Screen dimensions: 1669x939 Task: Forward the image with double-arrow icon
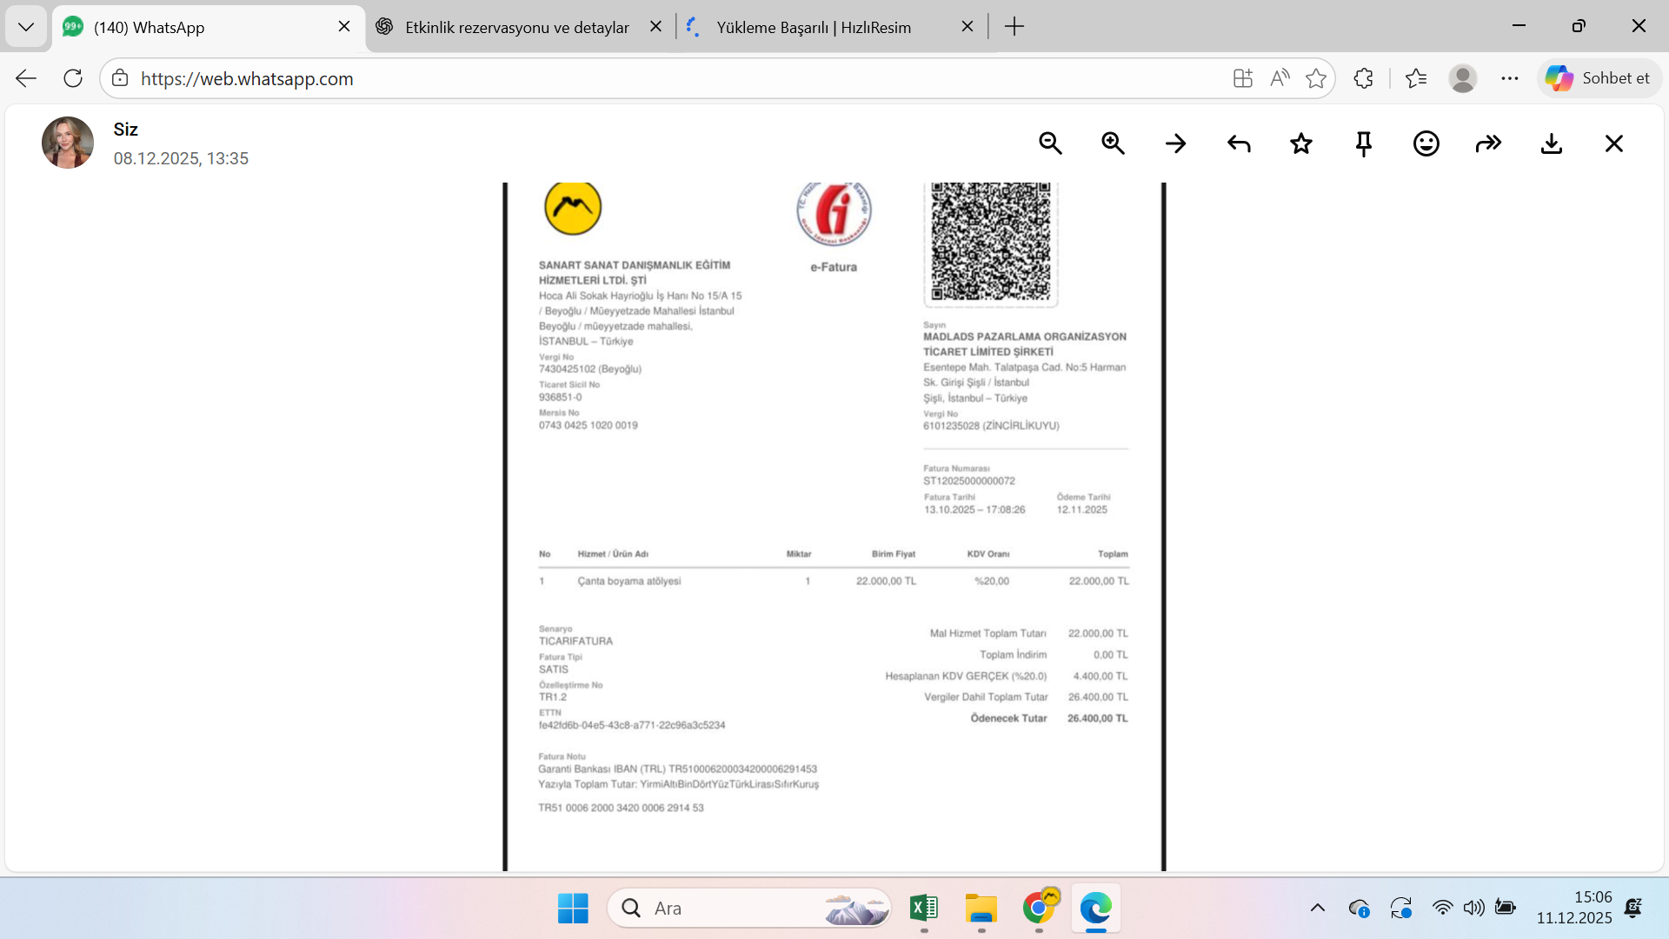1489,143
